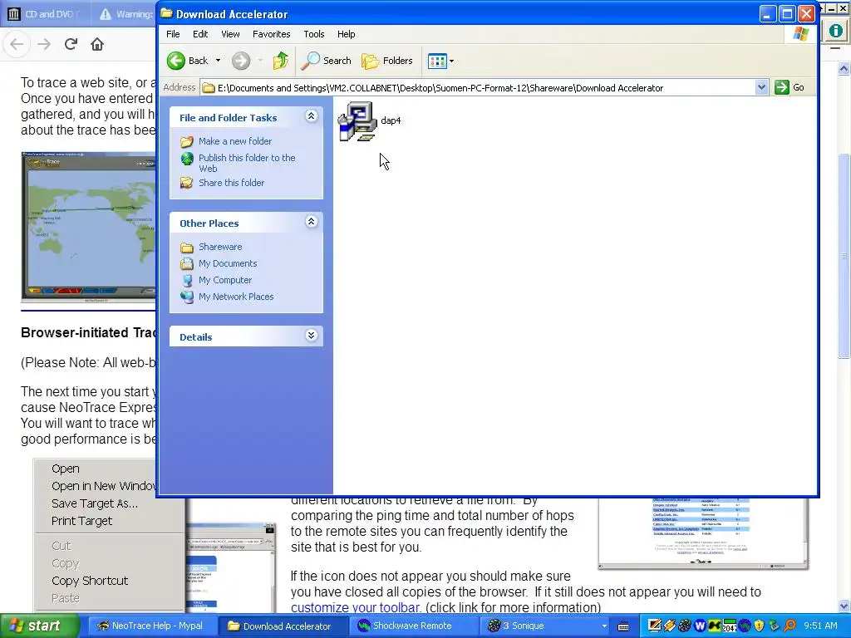This screenshot has width=851, height=638.
Task: Open the View menu
Action: click(230, 34)
